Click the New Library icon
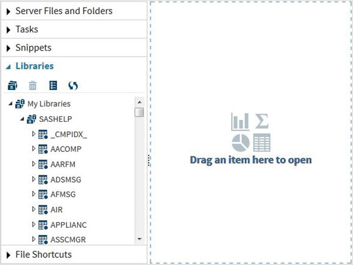 [x=12, y=85]
